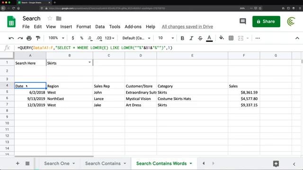Click the cell Costume Skirts Hats

coord(192,99)
